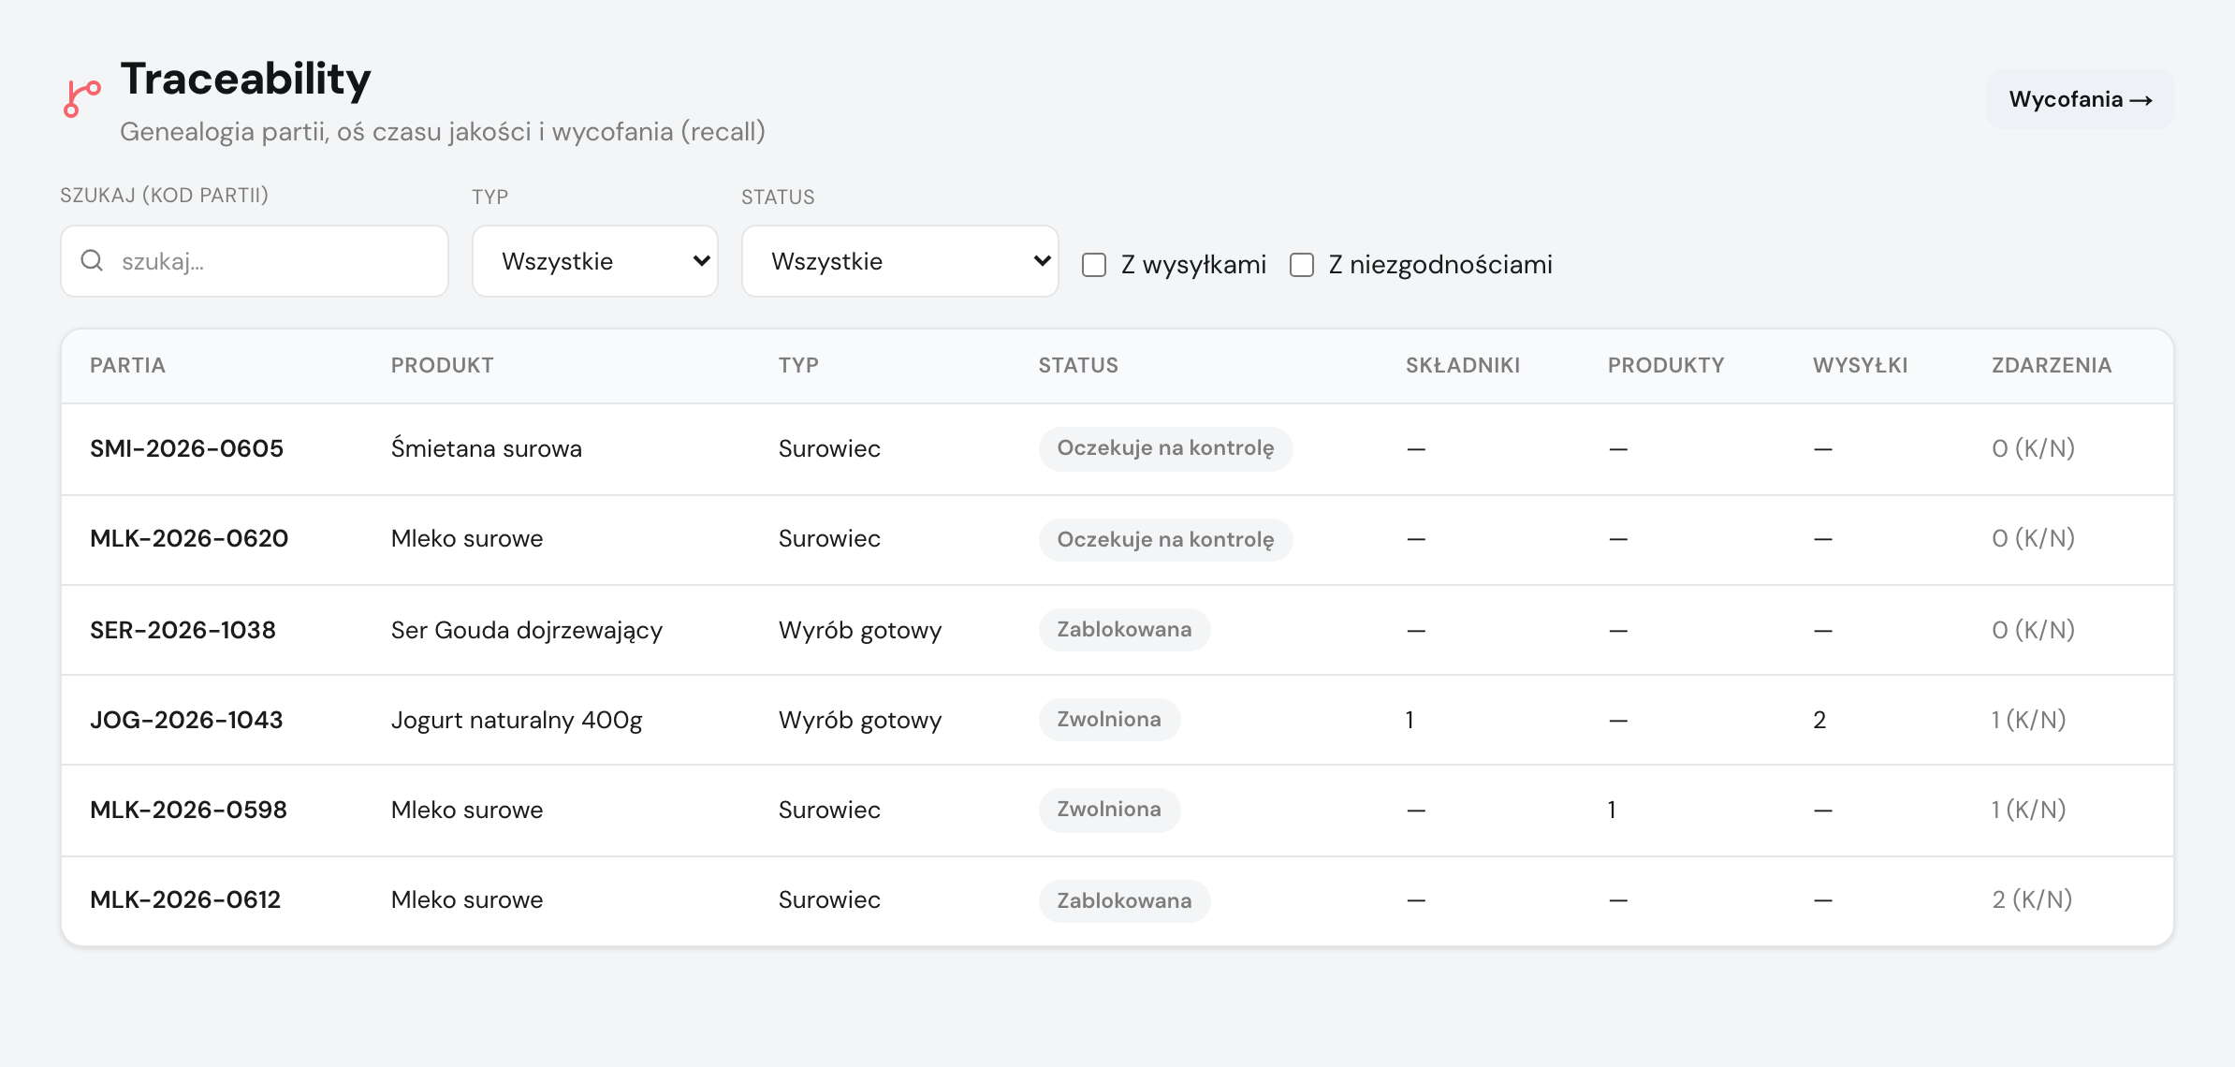This screenshot has width=2235, height=1067.
Task: Click the Wysyłki column header
Action: pyautogui.click(x=1860, y=365)
